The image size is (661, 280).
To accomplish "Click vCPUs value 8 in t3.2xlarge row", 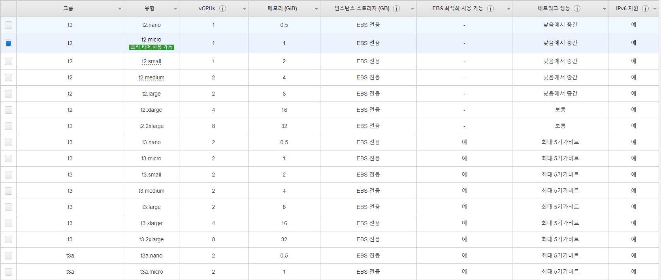I will pyautogui.click(x=213, y=239).
